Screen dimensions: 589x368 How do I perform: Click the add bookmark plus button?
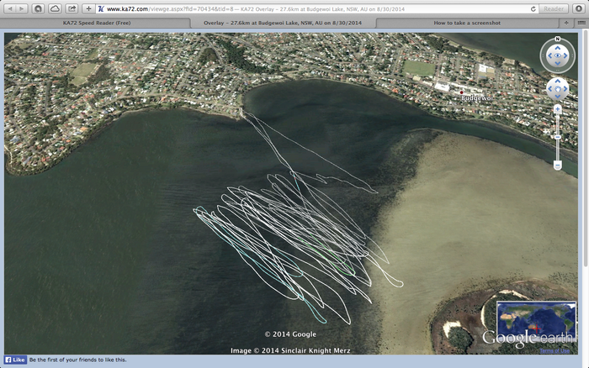coord(89,8)
